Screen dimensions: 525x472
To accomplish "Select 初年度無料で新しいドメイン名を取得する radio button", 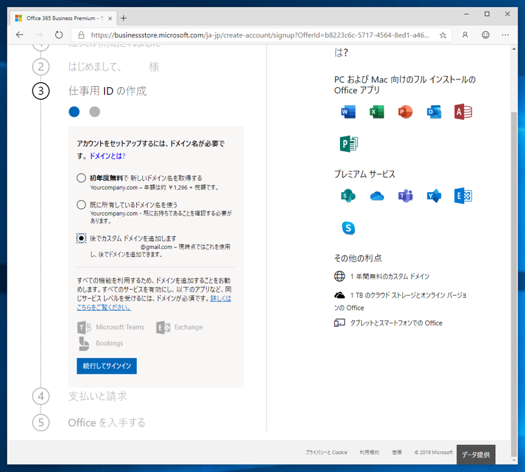I will tap(81, 178).
